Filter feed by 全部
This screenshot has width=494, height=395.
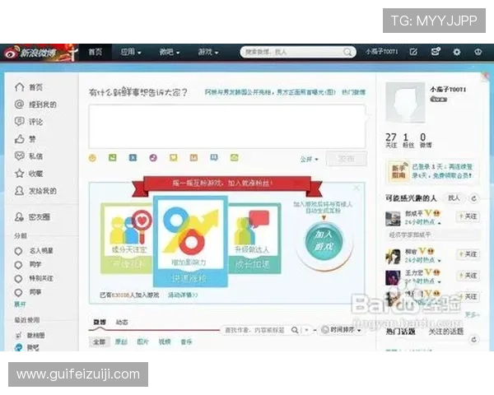tap(100, 342)
